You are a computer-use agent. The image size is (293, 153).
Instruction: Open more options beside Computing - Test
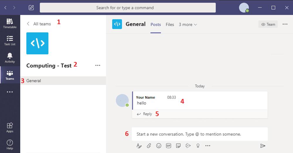[x=98, y=65]
